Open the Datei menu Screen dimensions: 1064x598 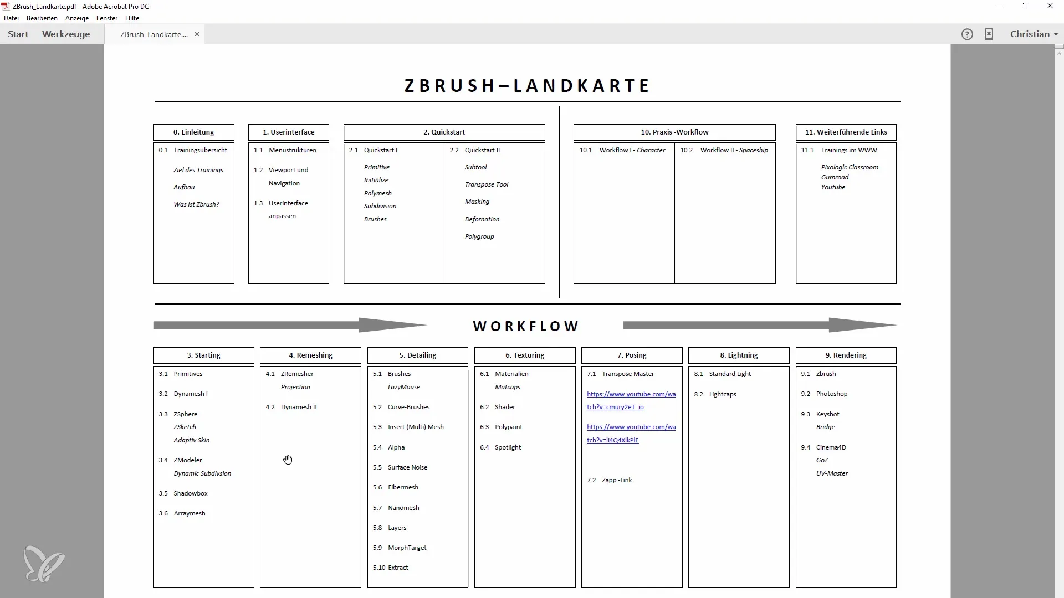click(10, 18)
